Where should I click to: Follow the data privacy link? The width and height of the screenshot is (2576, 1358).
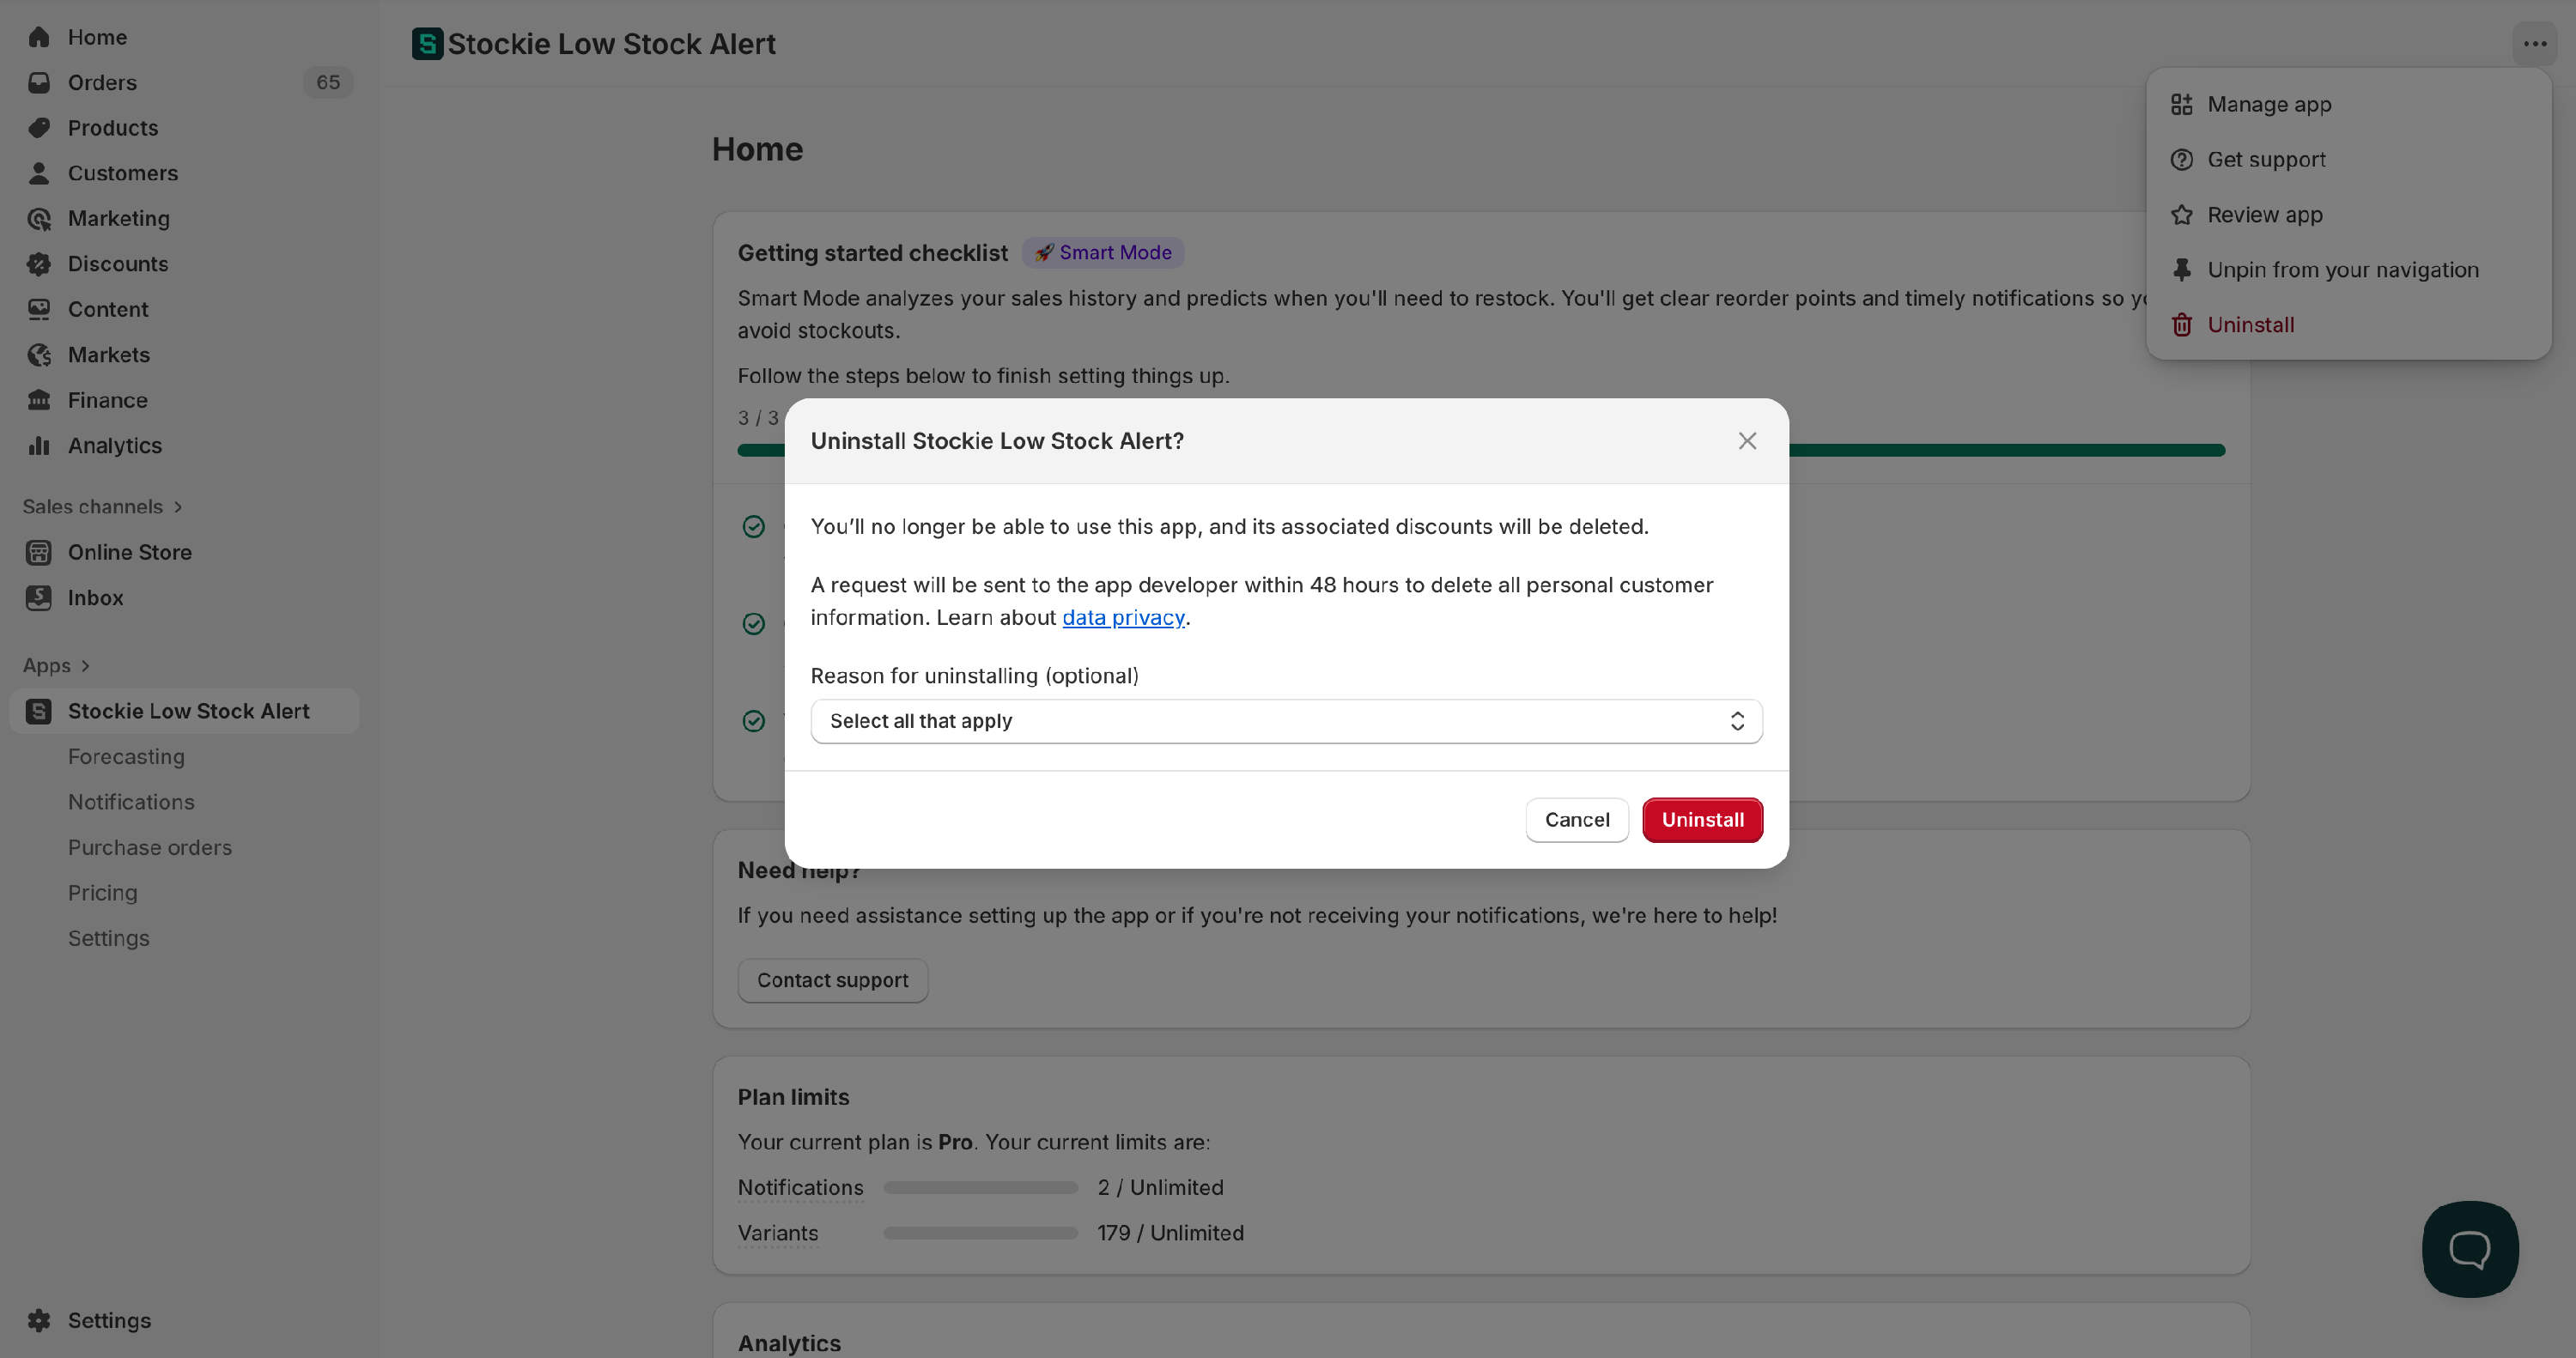[1123, 618]
